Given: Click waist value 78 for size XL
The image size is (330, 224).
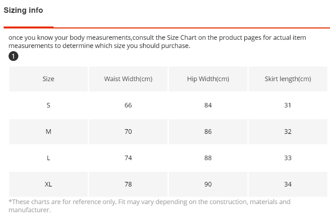Looking at the screenshot, I should [128, 184].
